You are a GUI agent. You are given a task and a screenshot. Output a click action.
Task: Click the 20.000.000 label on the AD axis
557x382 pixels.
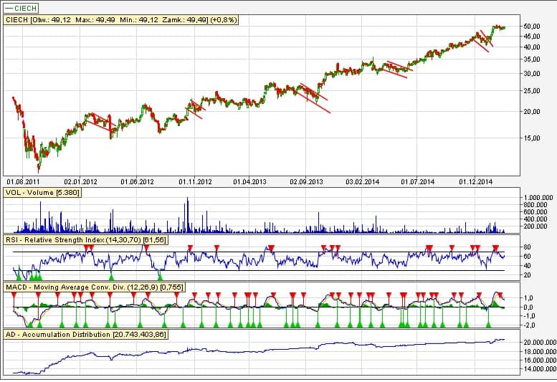535,343
